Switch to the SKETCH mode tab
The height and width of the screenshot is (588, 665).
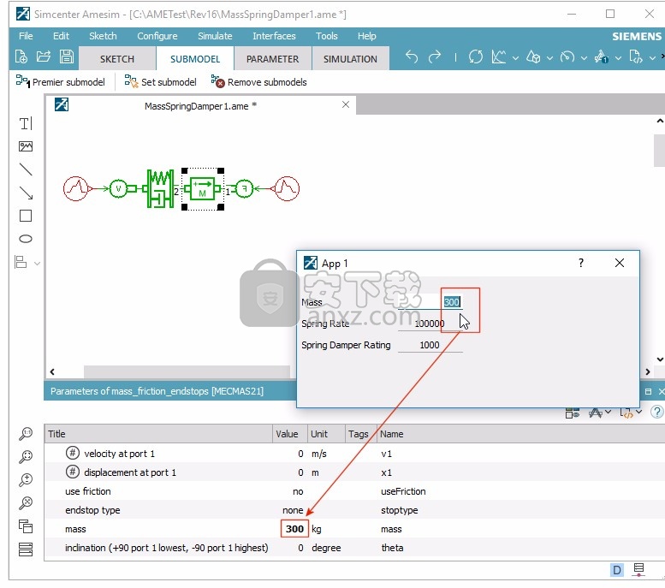(117, 59)
